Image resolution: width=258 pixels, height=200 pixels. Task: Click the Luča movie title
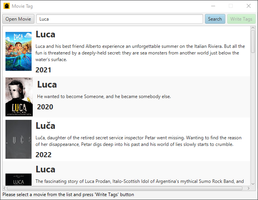[46, 126]
